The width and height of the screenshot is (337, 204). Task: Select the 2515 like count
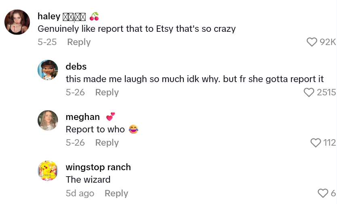(326, 93)
